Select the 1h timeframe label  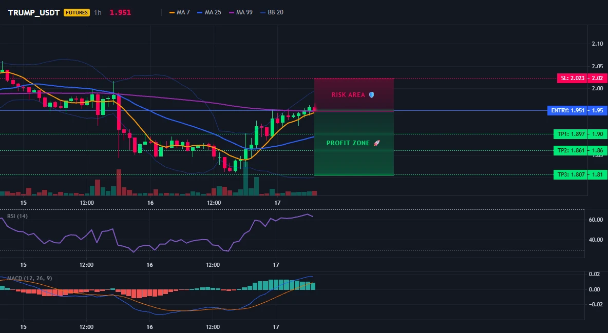pos(98,12)
